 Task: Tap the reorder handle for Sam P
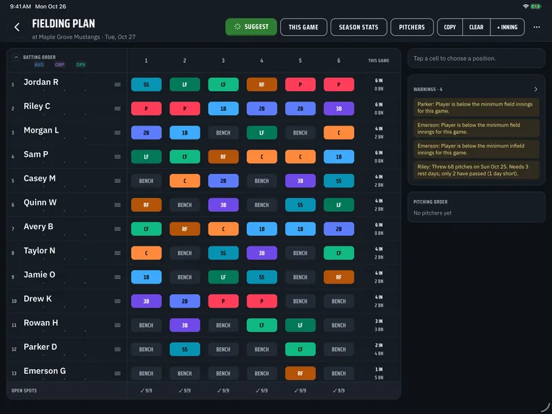117,157
